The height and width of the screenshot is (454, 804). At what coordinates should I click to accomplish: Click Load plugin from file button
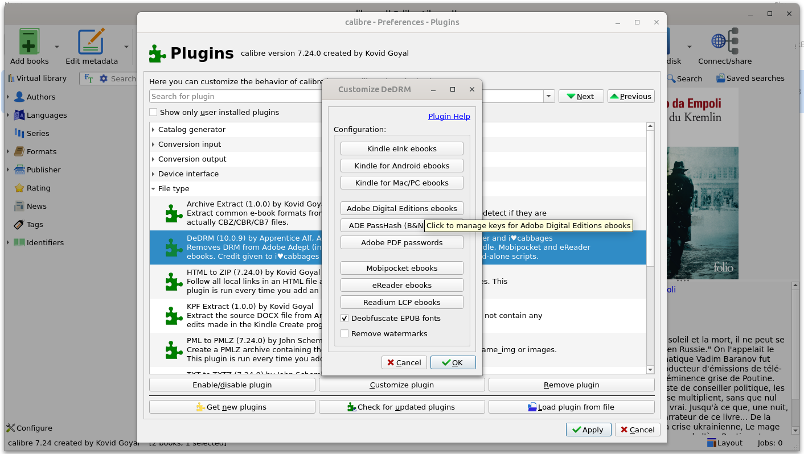(571, 407)
